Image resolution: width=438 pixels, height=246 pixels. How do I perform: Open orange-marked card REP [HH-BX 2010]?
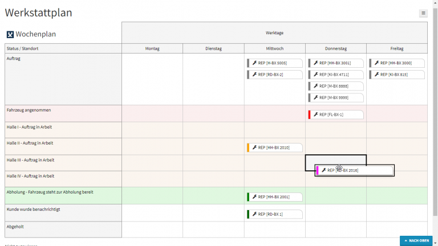click(x=274, y=147)
